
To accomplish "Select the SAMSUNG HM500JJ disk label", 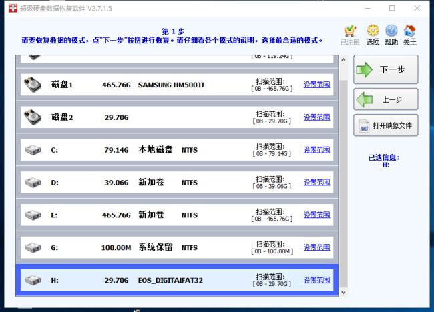I will [x=171, y=85].
